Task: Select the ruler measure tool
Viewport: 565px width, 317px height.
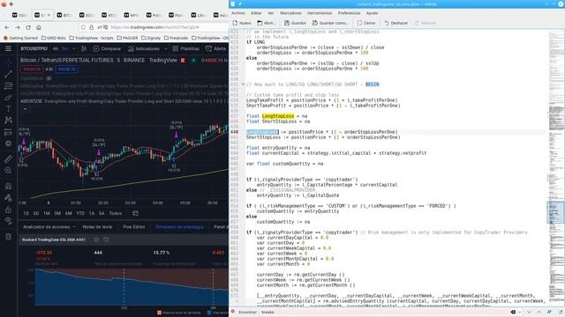Action: pyautogui.click(x=8, y=158)
